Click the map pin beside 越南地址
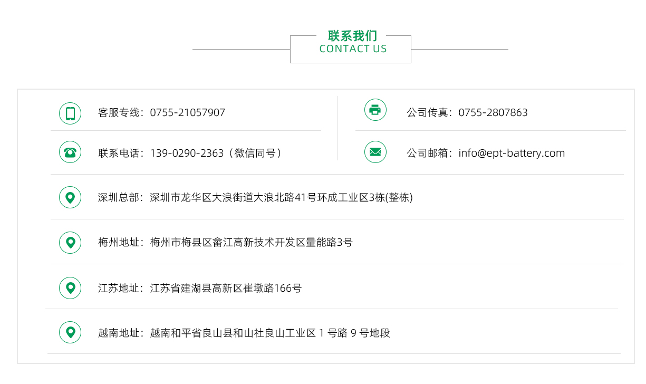 coord(70,332)
